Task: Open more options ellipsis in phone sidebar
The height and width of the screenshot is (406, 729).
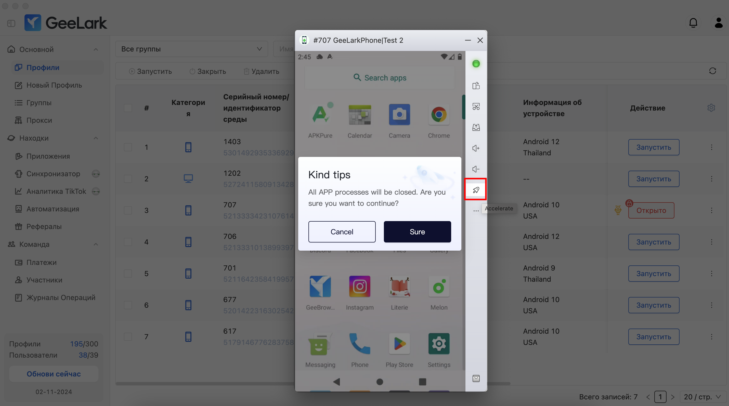Action: (476, 211)
